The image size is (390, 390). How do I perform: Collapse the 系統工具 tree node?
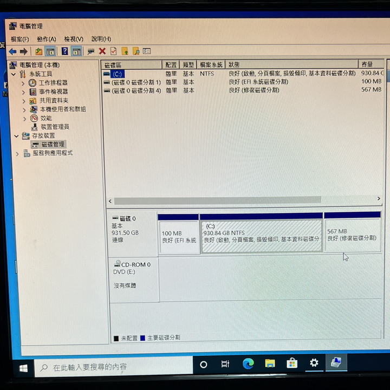point(14,74)
